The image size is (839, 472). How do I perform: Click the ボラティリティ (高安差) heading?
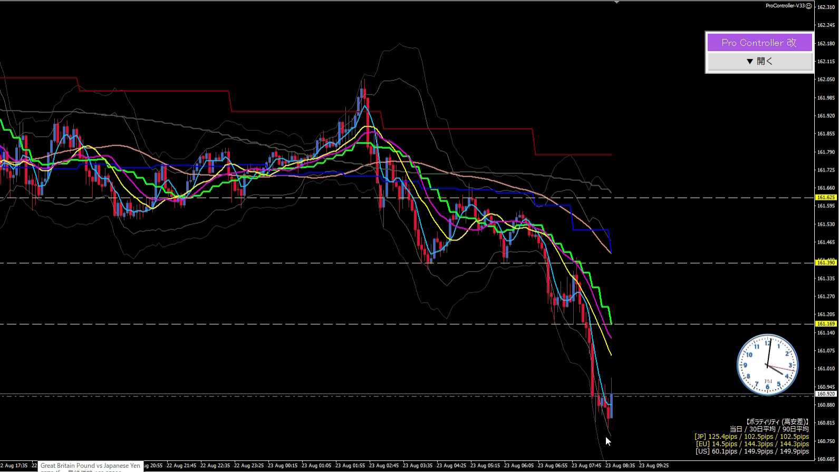tap(777, 422)
